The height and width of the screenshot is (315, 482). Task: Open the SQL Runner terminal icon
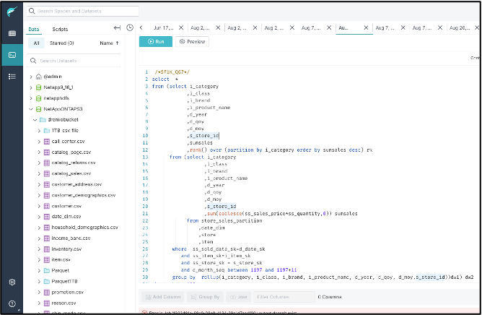[12, 55]
